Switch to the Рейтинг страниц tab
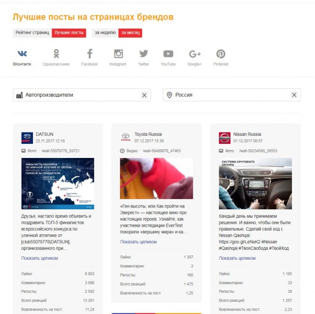The width and height of the screenshot is (315, 314). [x=32, y=33]
